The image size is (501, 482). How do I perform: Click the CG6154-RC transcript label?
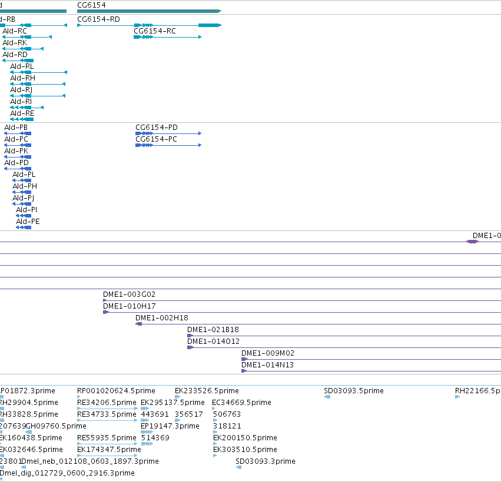pyautogui.click(x=155, y=31)
